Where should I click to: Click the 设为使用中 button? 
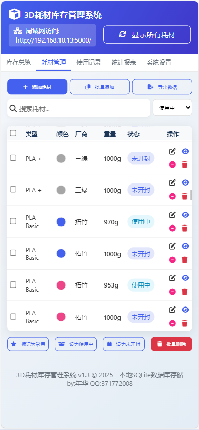click(76, 344)
